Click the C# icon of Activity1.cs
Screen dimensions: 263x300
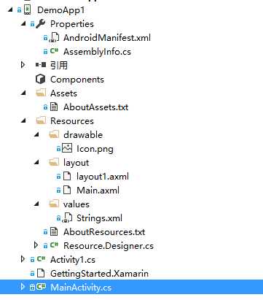pyautogui.click(x=41, y=259)
